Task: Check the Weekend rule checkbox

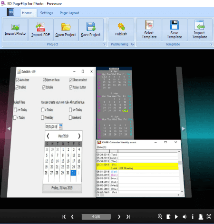Action: pyautogui.click(x=70, y=117)
